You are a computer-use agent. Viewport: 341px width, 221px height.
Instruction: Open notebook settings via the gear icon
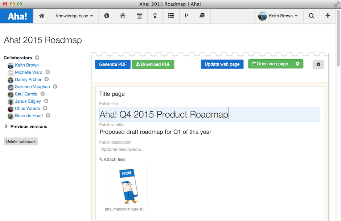pyautogui.click(x=318, y=64)
